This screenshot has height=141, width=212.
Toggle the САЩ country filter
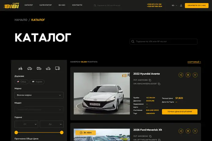coord(21,82)
